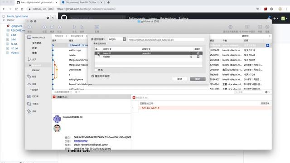Open remote branch selector for master row
This screenshot has height=163, width=290.
coord(191,57)
